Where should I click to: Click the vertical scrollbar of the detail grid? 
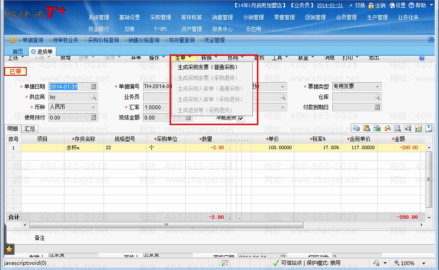tap(429, 179)
